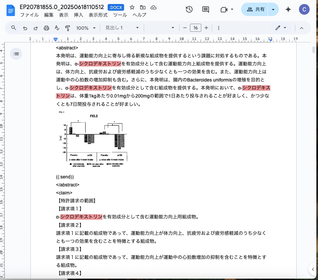Undo the last action

click(25, 28)
